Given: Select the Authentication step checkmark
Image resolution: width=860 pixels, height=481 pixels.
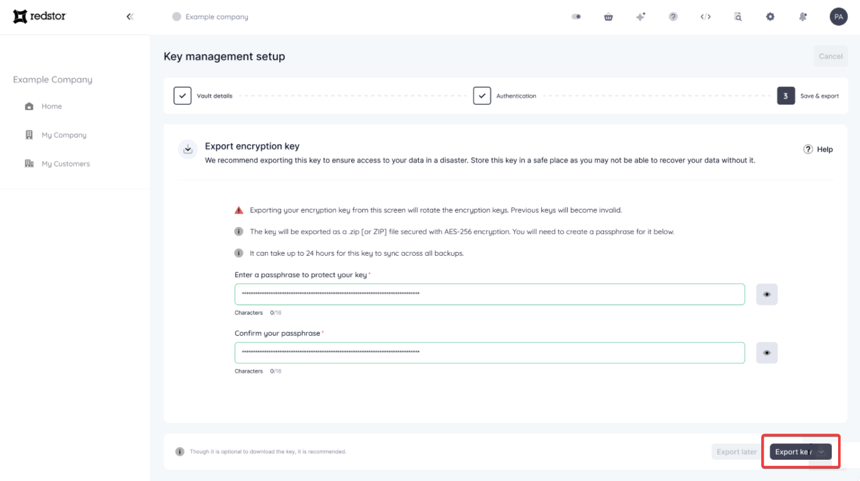Looking at the screenshot, I should (482, 96).
